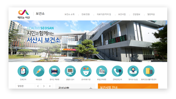Open the 건강정보 menu
The height and width of the screenshot is (99, 176).
(x=136, y=14)
